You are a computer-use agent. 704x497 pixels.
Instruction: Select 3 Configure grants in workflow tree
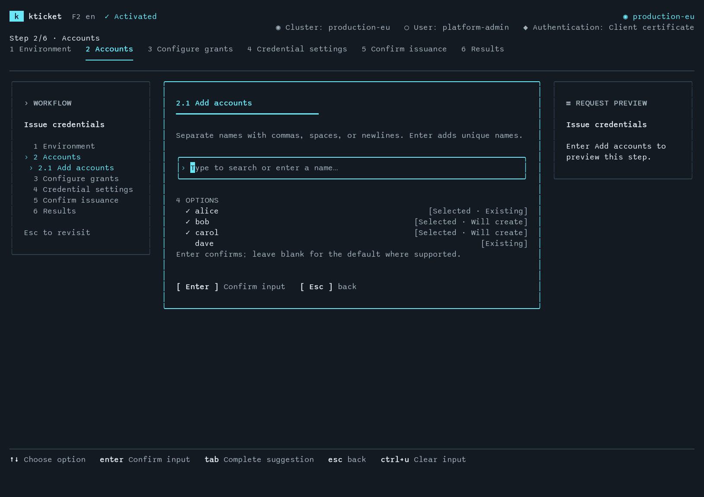[76, 178]
